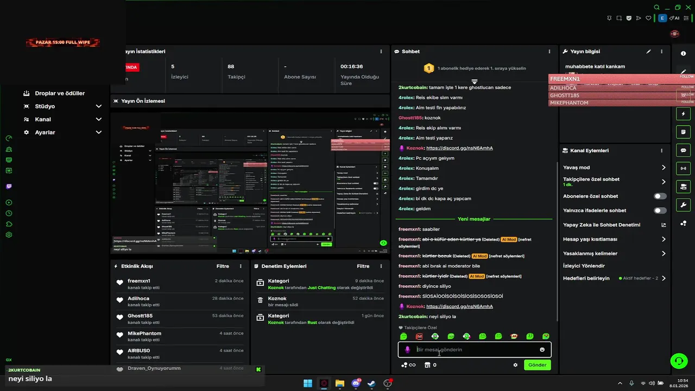Click the broadcast signal icon in right toolbar
The height and width of the screenshot is (391, 695).
pyautogui.click(x=684, y=168)
